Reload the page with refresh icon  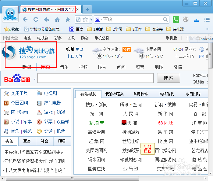36,20
